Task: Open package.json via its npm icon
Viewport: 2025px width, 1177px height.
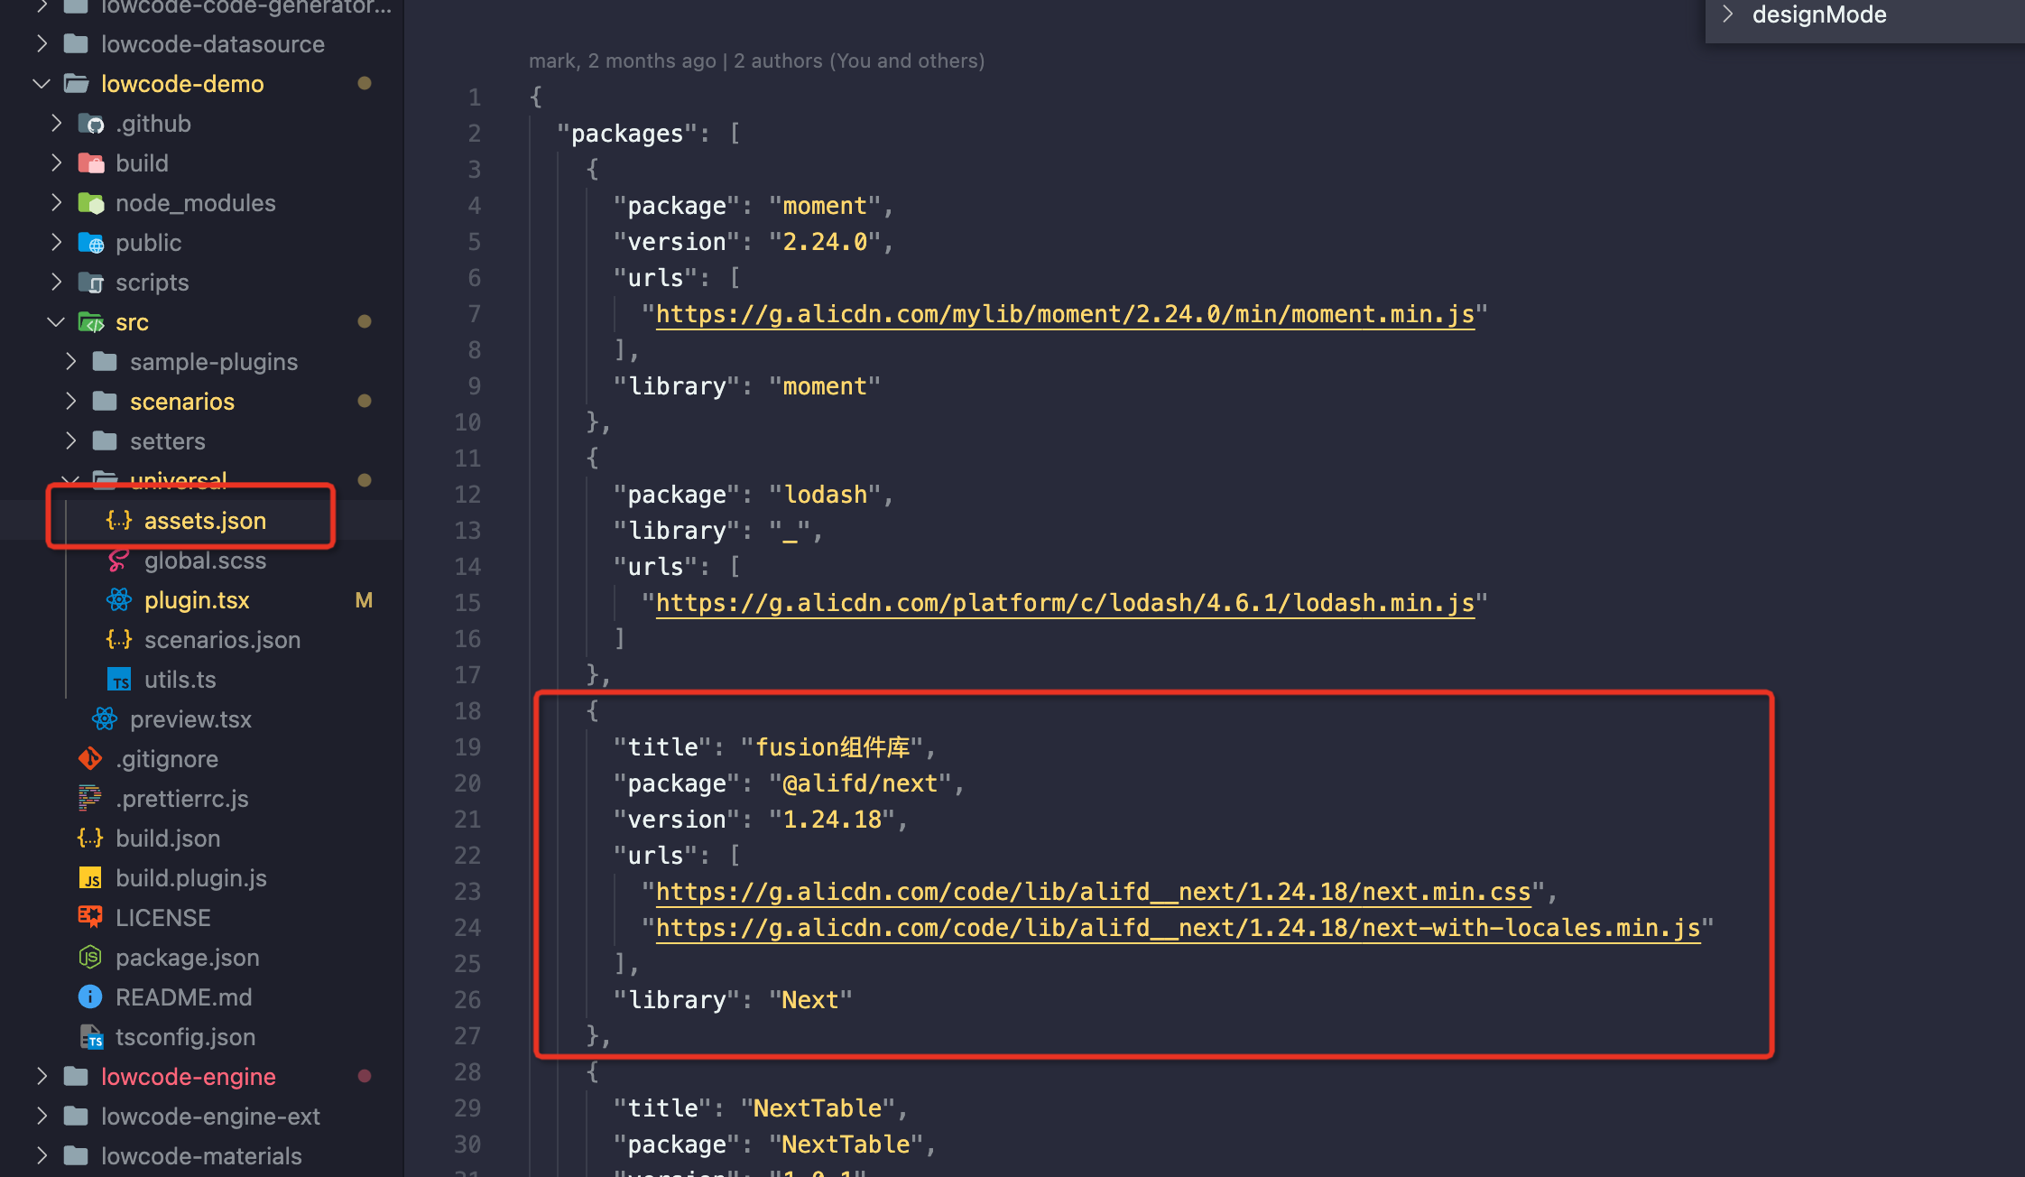Action: point(89,957)
